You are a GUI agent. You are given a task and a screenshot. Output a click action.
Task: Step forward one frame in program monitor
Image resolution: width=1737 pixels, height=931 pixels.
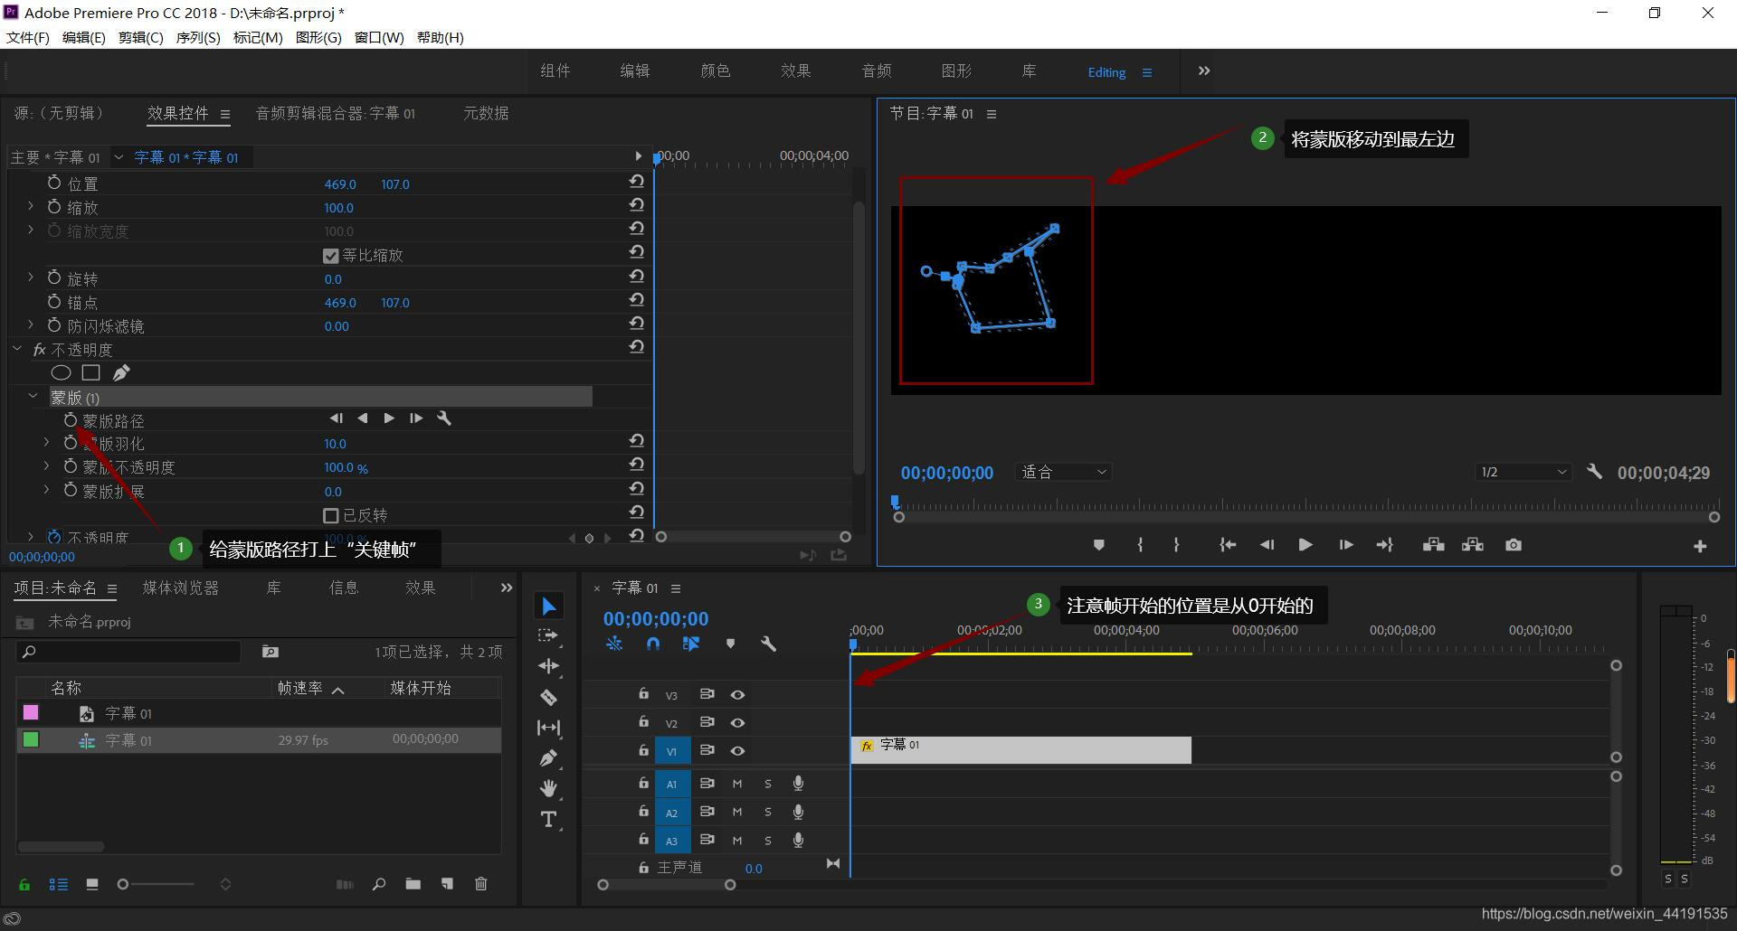tap(1345, 545)
